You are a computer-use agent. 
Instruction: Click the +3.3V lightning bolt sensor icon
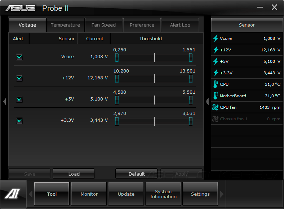(216, 73)
